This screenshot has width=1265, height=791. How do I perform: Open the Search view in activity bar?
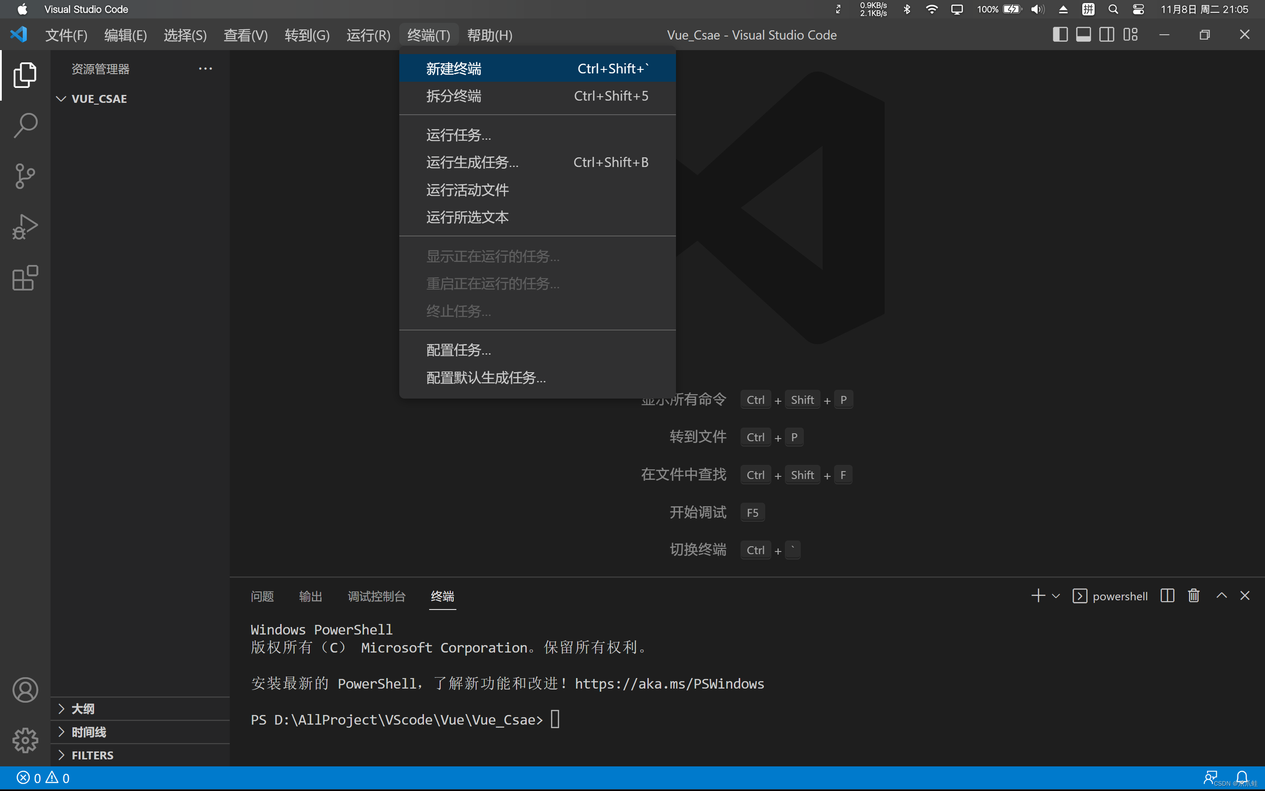(x=25, y=126)
